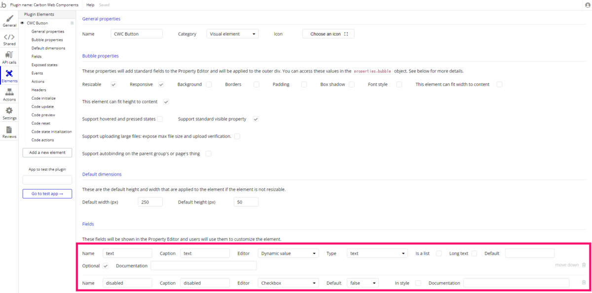
Task: Open the Settings gear tab
Action: (9, 113)
